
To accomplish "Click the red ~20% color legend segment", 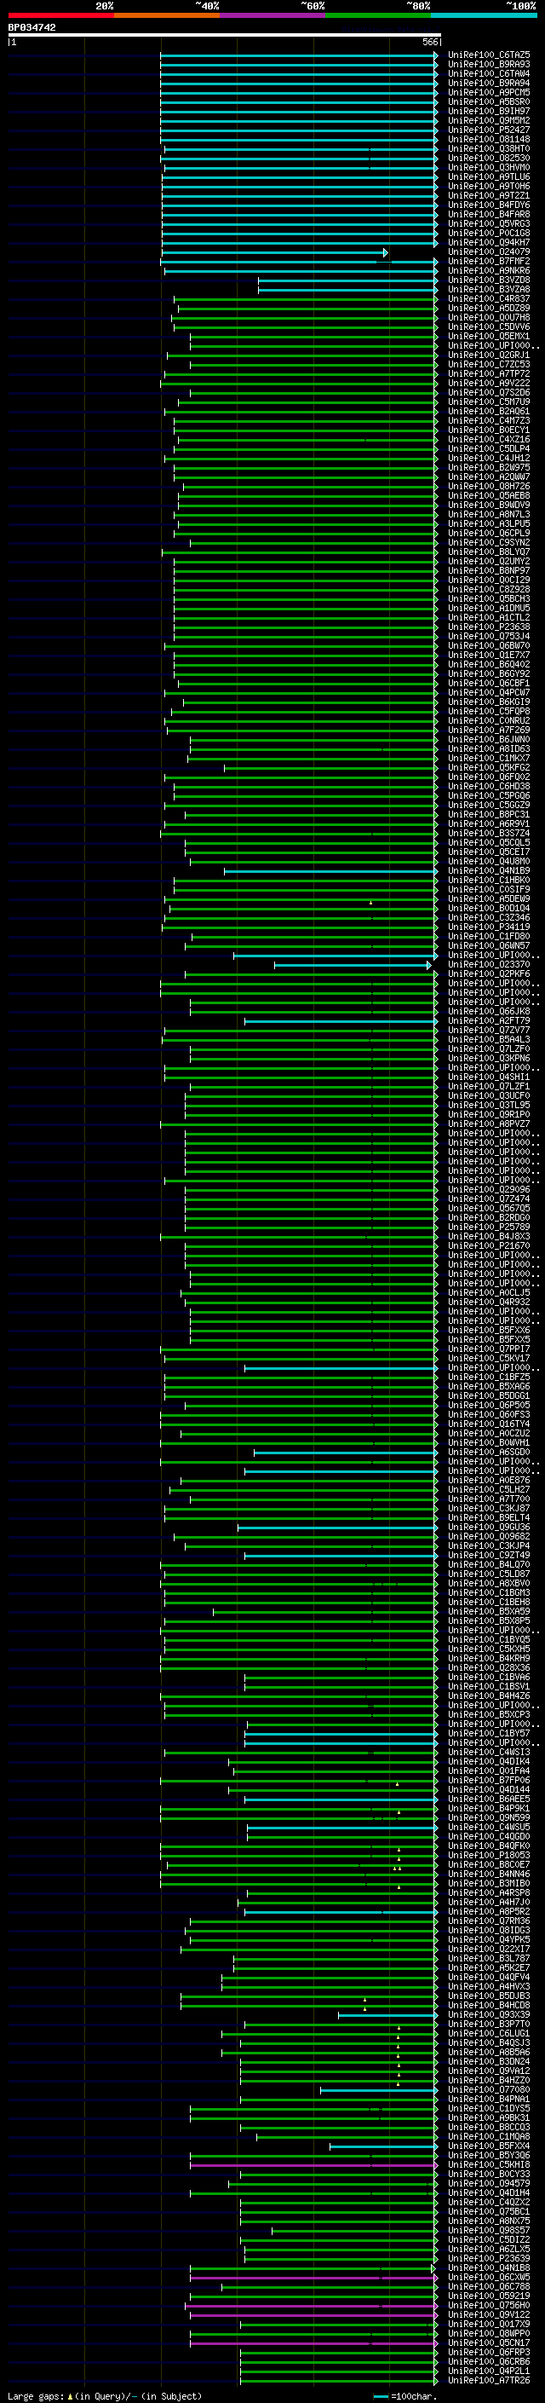I will [x=60, y=15].
